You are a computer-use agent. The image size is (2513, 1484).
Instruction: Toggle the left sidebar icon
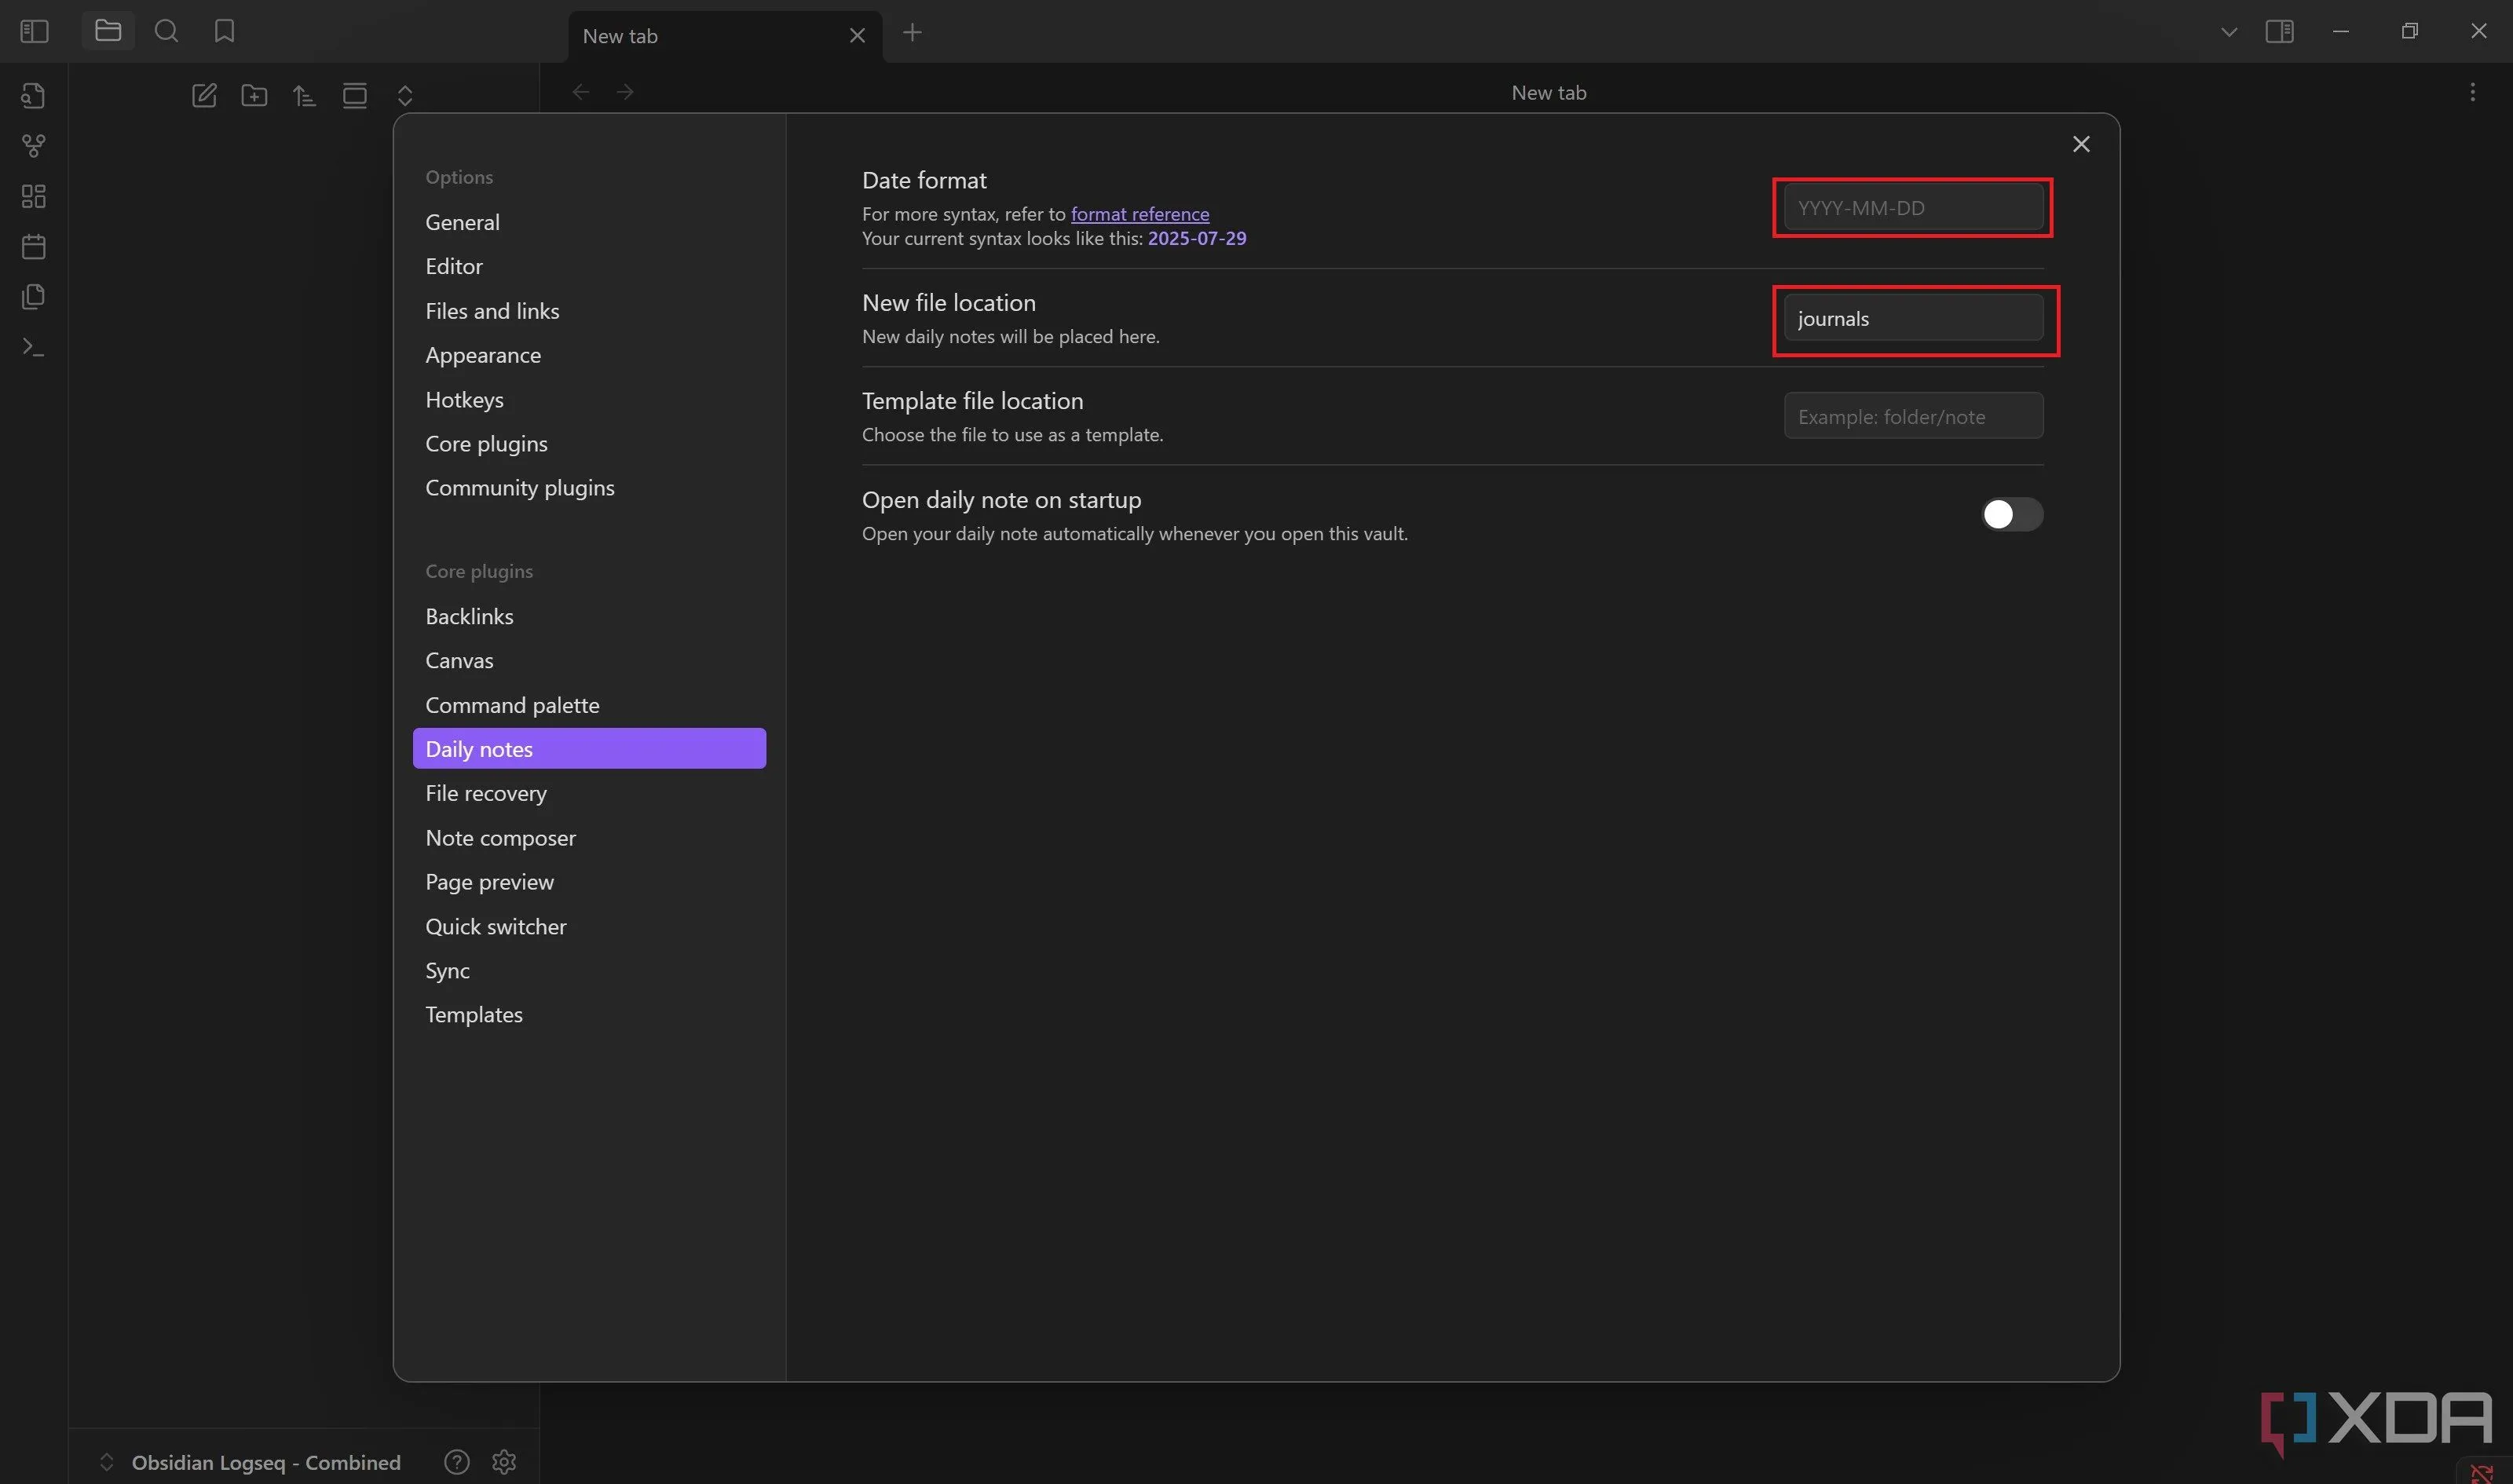[x=34, y=32]
